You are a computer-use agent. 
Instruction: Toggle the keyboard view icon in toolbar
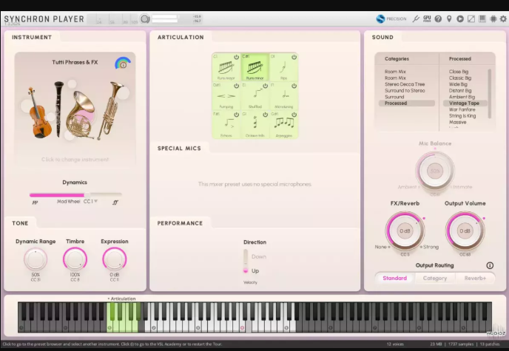(x=482, y=18)
